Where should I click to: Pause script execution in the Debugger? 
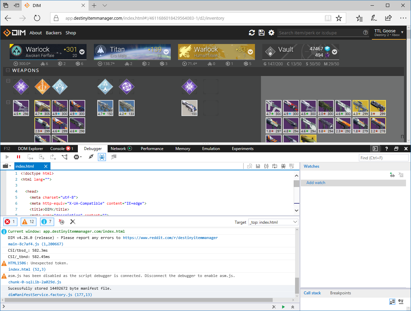point(18,157)
